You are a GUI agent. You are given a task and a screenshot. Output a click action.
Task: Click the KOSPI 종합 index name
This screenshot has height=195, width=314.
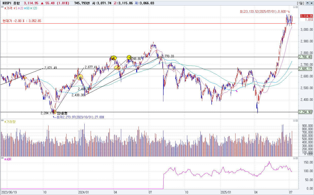pyautogui.click(x=11, y=3)
